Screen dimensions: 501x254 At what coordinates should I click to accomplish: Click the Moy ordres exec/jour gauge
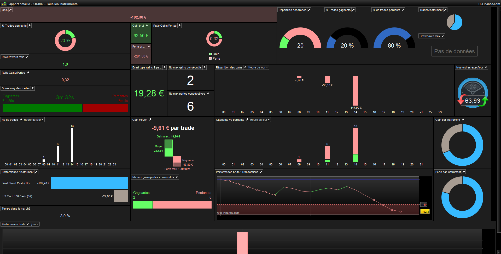click(473, 93)
